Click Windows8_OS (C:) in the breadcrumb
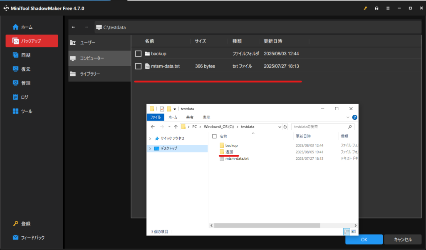 219,126
